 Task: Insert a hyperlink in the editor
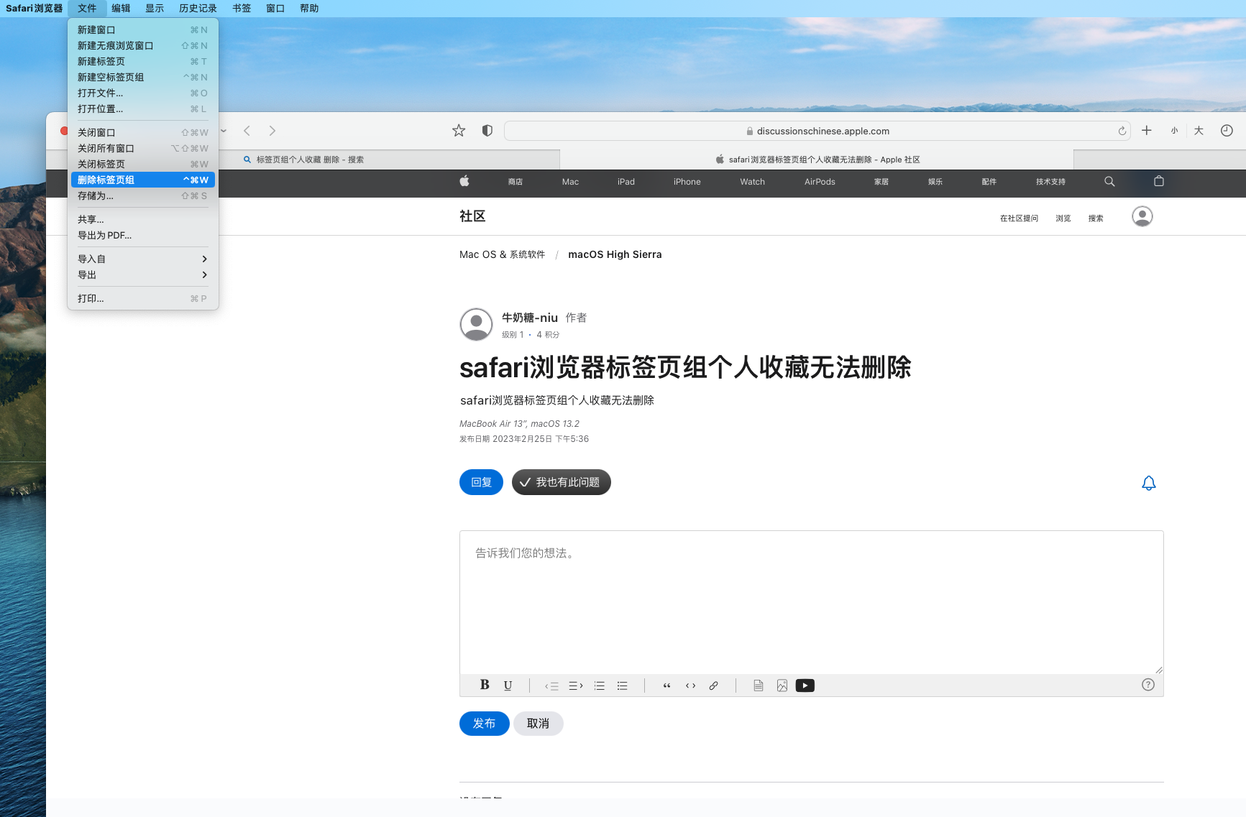coord(714,686)
